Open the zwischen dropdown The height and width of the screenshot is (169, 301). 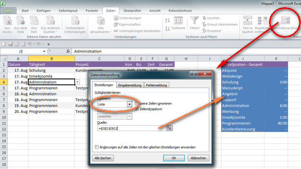pos(130,116)
